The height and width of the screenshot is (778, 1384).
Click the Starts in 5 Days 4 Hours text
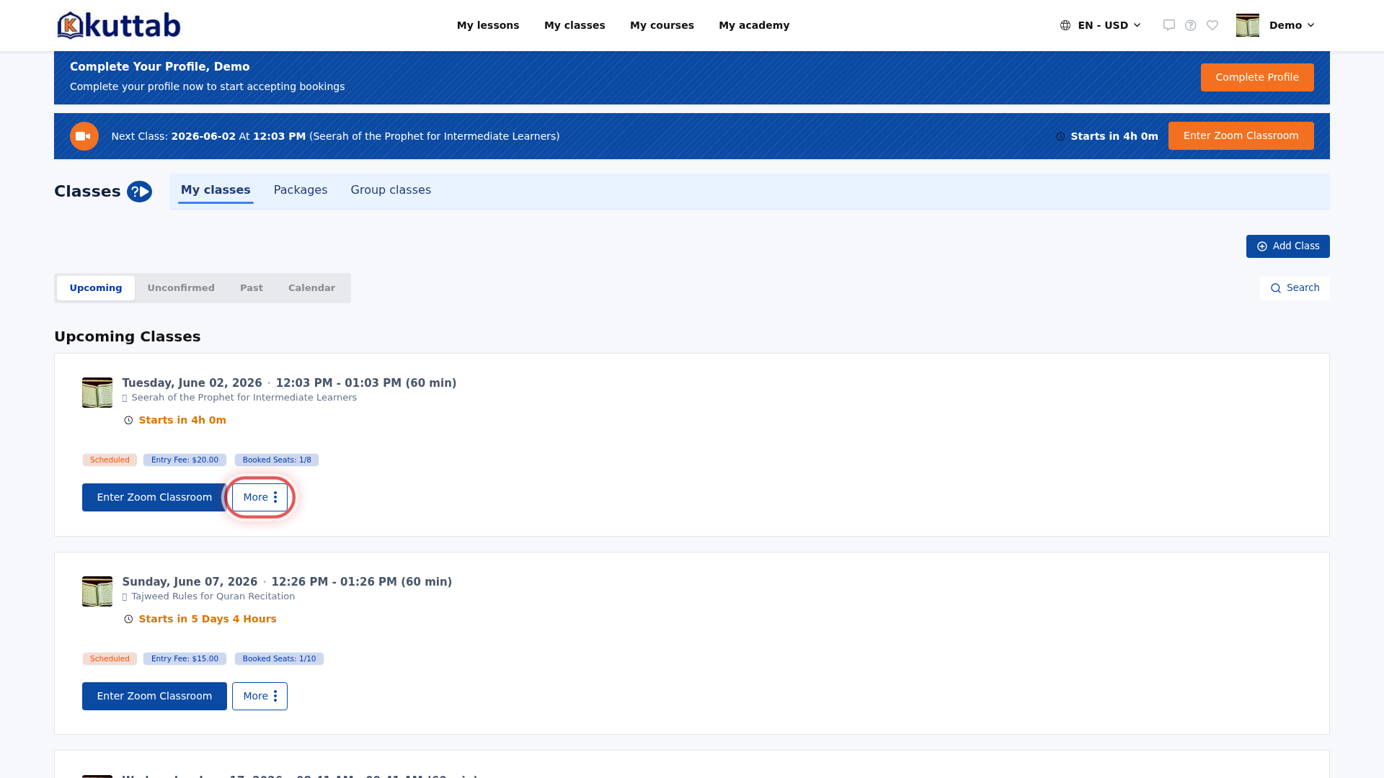[x=208, y=620]
